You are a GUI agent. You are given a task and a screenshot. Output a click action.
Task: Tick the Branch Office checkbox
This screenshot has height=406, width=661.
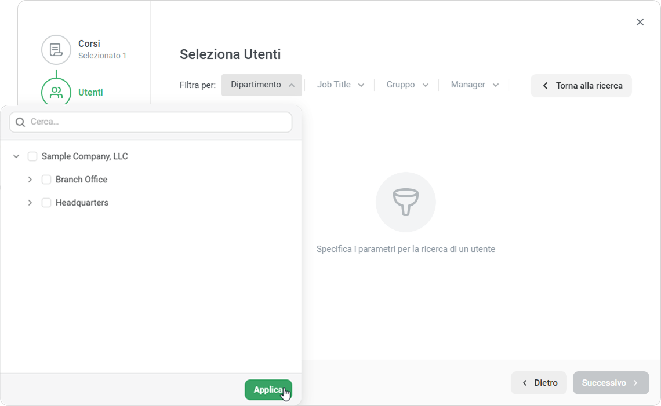tap(46, 180)
